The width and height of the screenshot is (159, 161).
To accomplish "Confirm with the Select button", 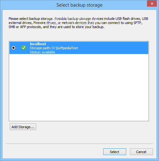I will click(x=115, y=152).
